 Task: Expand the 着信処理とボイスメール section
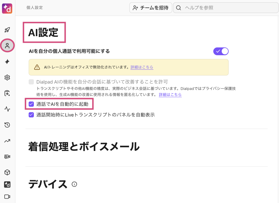pos(84,147)
